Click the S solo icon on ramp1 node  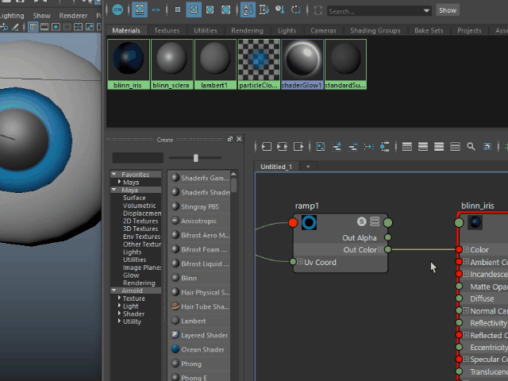coord(362,221)
